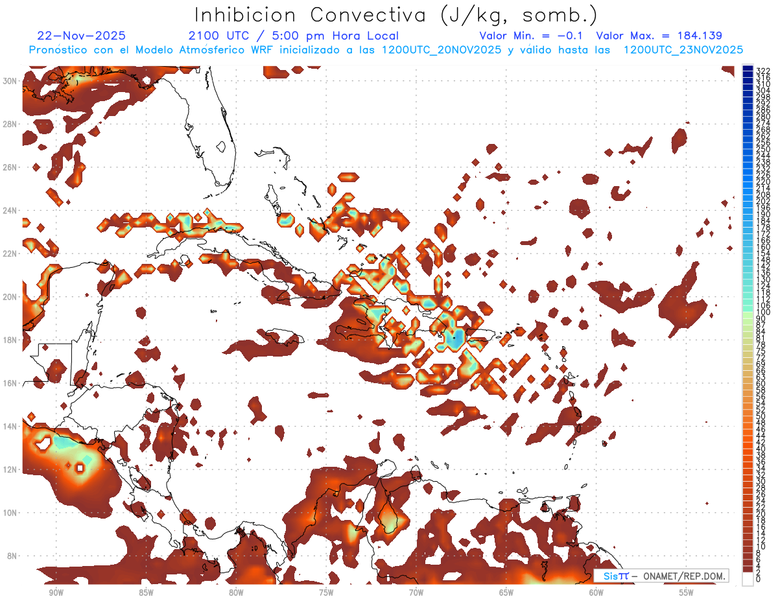This screenshot has width=778, height=601.
Task: Click the "70W" longitude label
Action: click(x=416, y=593)
